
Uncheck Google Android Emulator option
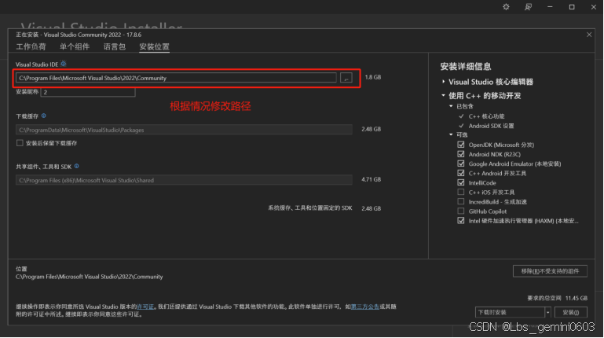coord(461,163)
